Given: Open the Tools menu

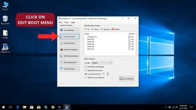Looking at the screenshot, I should (x=66, y=22).
